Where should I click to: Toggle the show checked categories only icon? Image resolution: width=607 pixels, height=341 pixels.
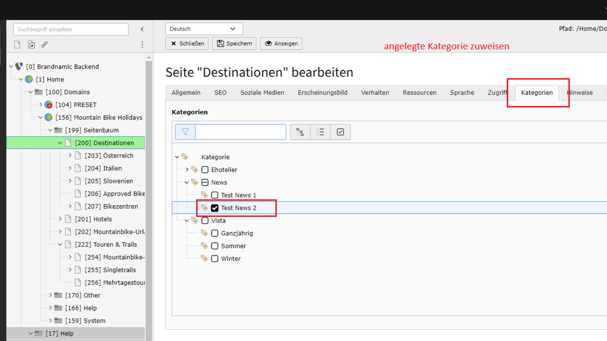coord(340,132)
